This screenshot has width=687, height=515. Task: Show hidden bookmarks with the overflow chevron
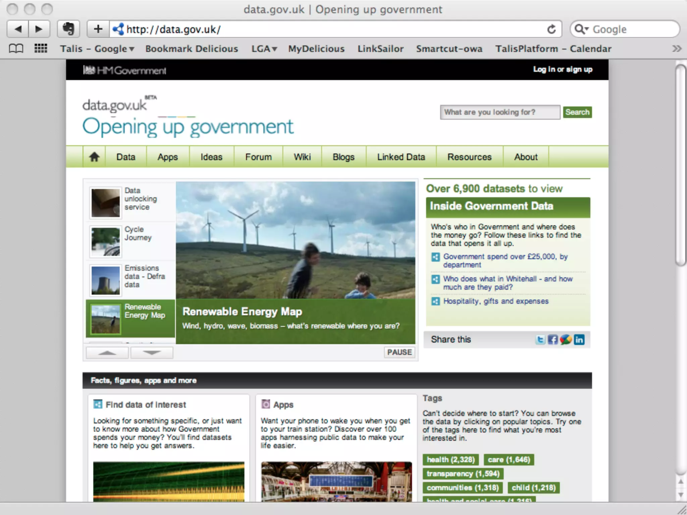pos(677,49)
